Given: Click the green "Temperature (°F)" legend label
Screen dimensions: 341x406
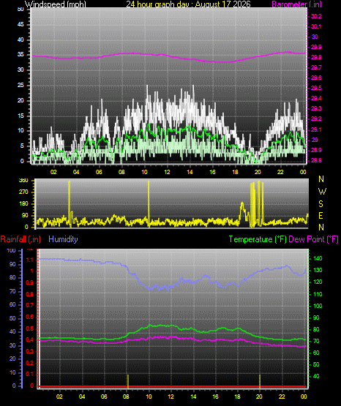Looking at the screenshot, I should [258, 239].
